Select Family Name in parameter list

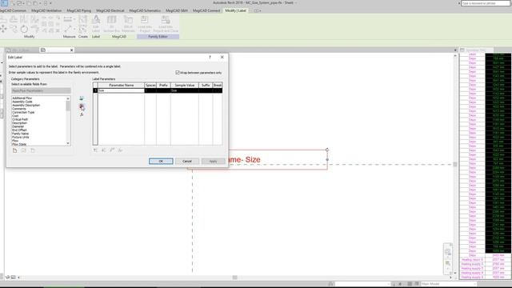(x=21, y=134)
